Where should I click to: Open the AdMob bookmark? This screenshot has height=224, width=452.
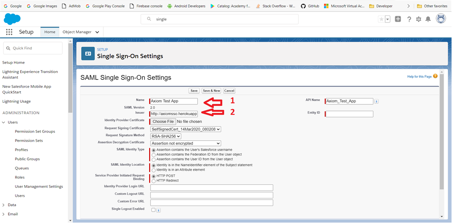72,6
